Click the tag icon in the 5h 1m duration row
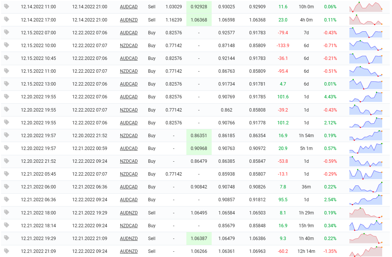 7,148
